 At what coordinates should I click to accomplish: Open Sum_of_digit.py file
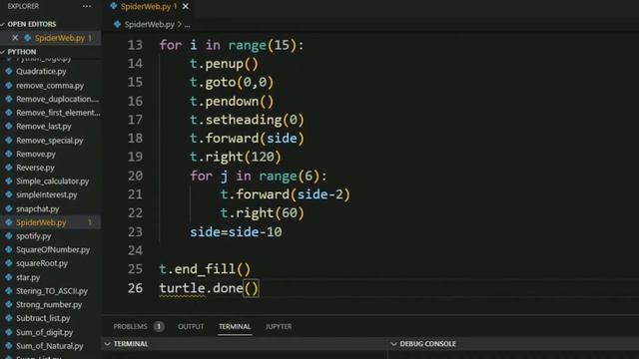[x=44, y=332]
